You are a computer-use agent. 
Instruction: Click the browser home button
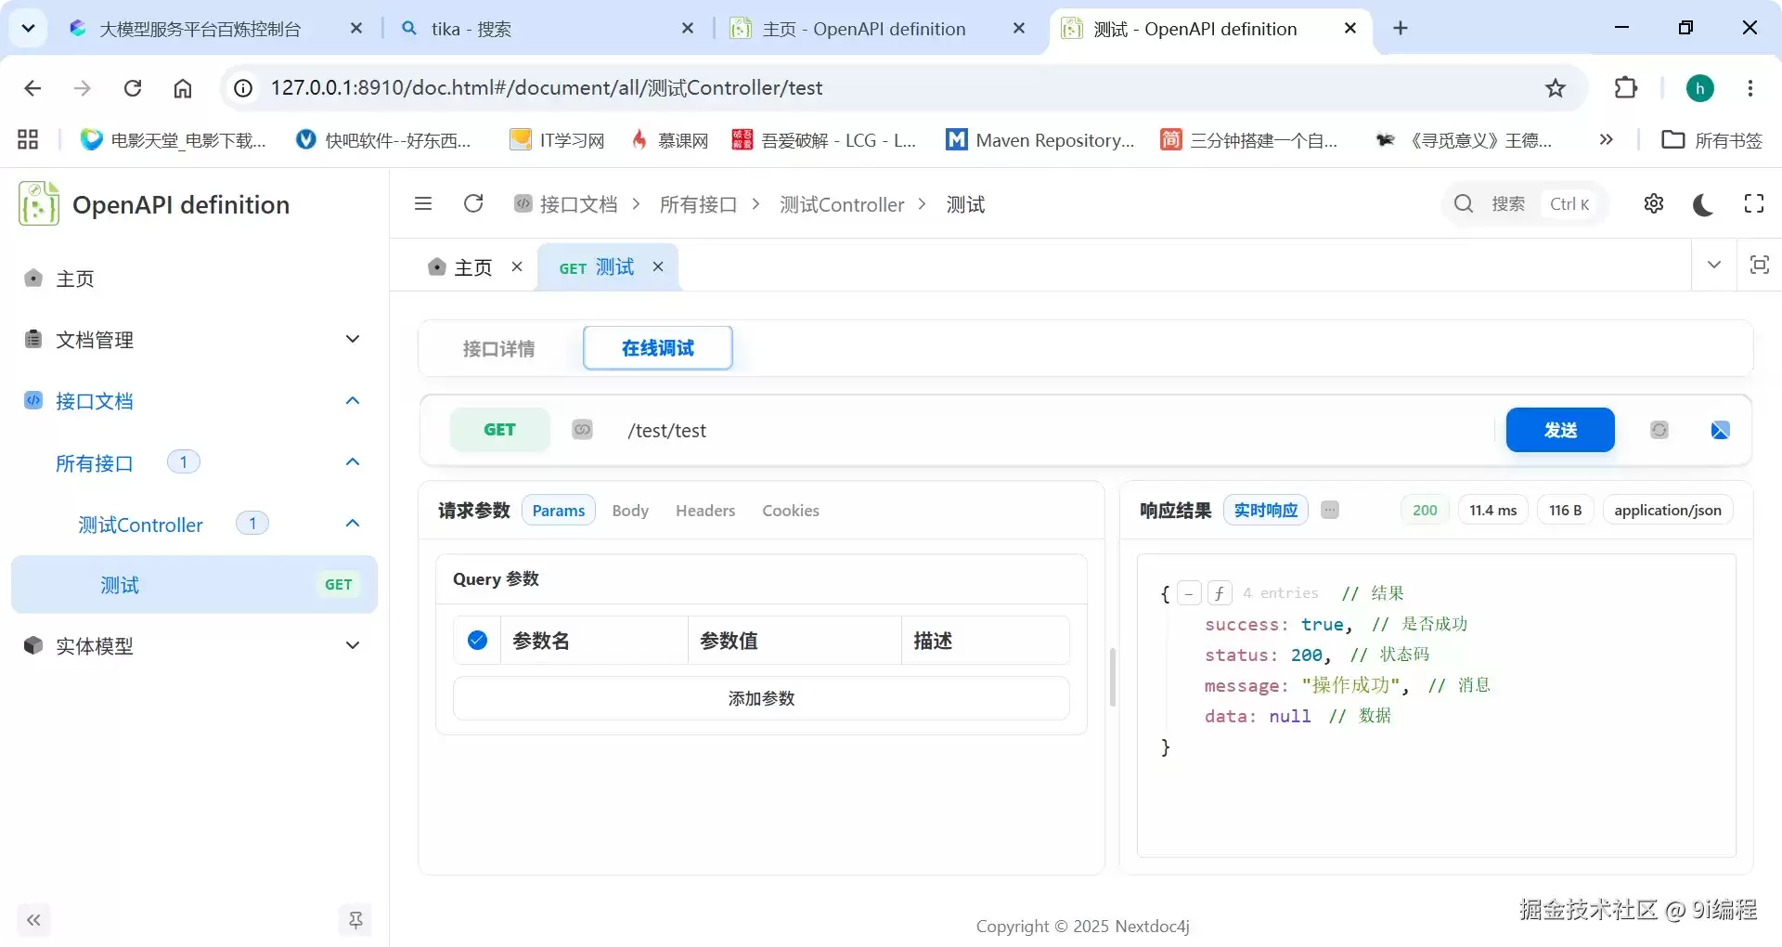click(x=183, y=88)
